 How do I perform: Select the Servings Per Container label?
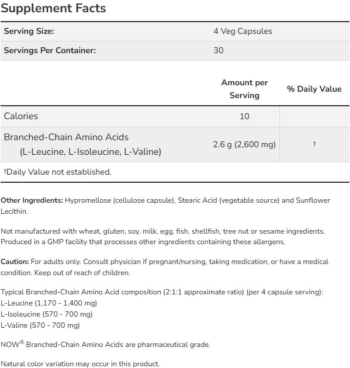pyautogui.click(x=50, y=50)
